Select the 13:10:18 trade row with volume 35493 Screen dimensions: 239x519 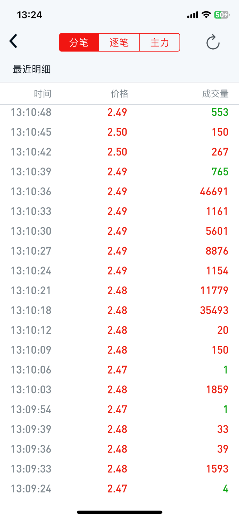point(119,310)
